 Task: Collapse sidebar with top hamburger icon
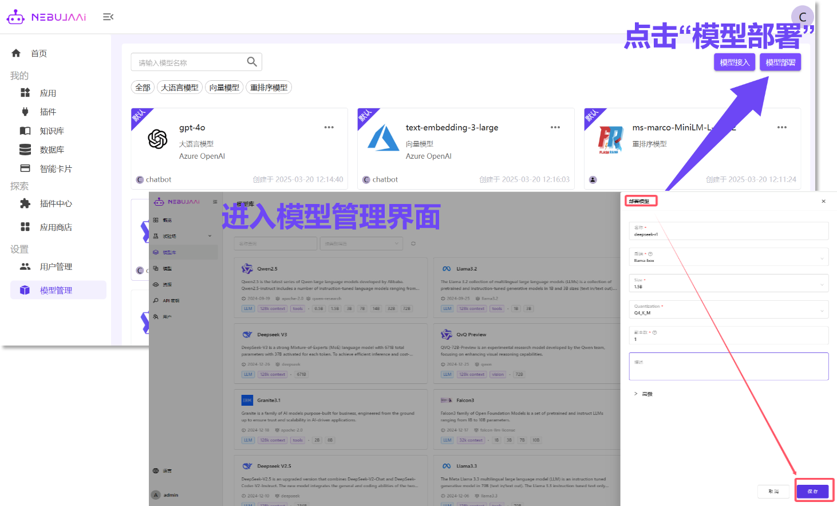coord(108,17)
